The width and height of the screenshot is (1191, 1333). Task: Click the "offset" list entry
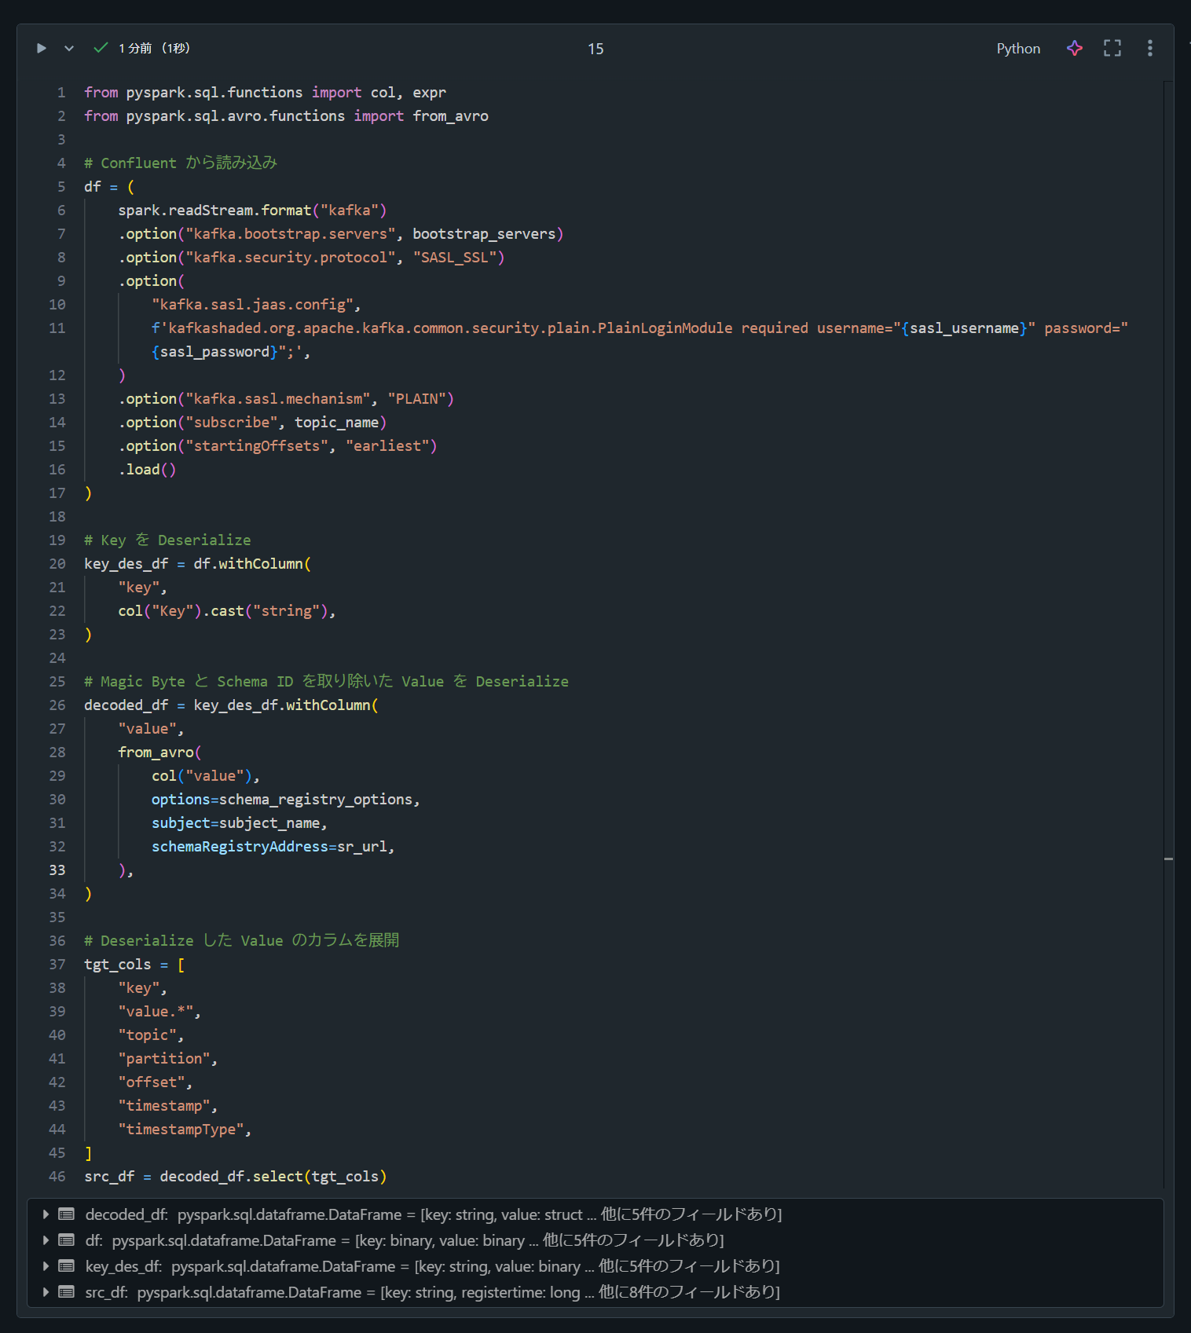click(x=152, y=1082)
